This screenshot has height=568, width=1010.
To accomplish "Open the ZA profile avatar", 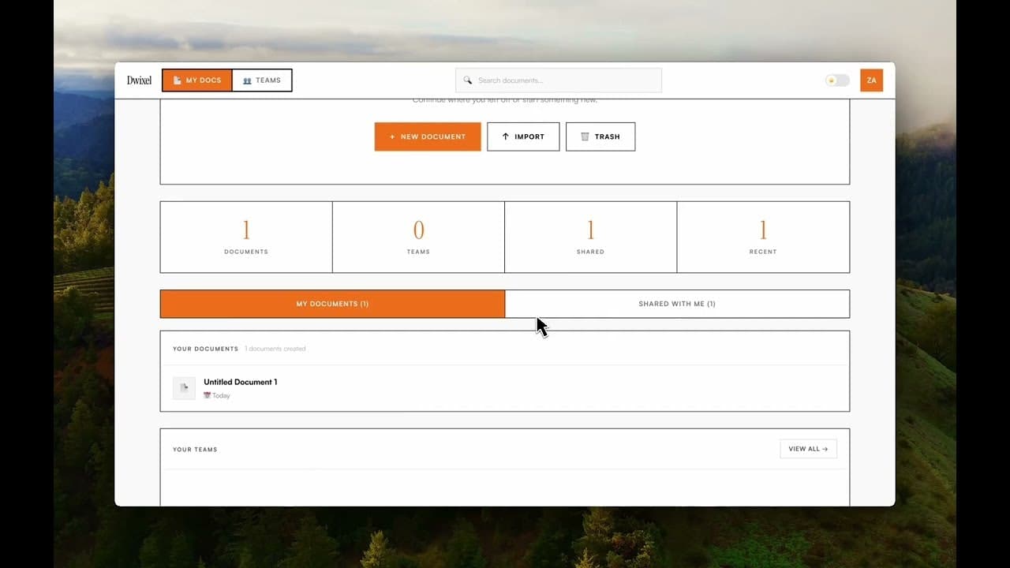I will coord(871,80).
